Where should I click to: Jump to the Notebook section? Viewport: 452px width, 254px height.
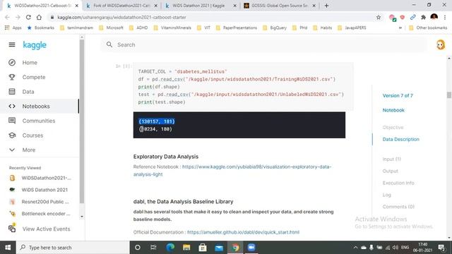point(393,110)
